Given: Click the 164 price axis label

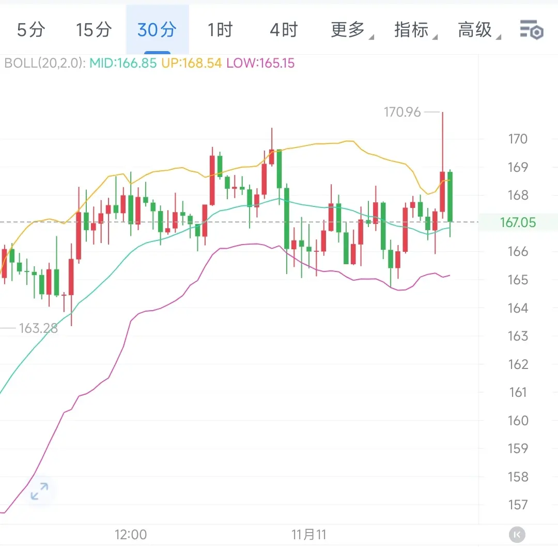Looking at the screenshot, I should 518,308.
